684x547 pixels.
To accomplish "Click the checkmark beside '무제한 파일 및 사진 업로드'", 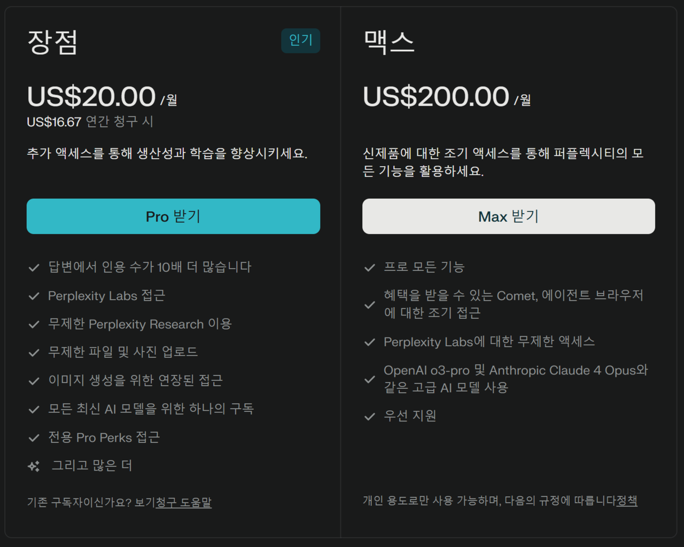I will click(x=34, y=353).
